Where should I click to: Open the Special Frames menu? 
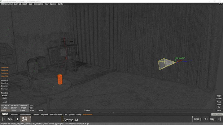pyautogui.click(x=56, y=115)
